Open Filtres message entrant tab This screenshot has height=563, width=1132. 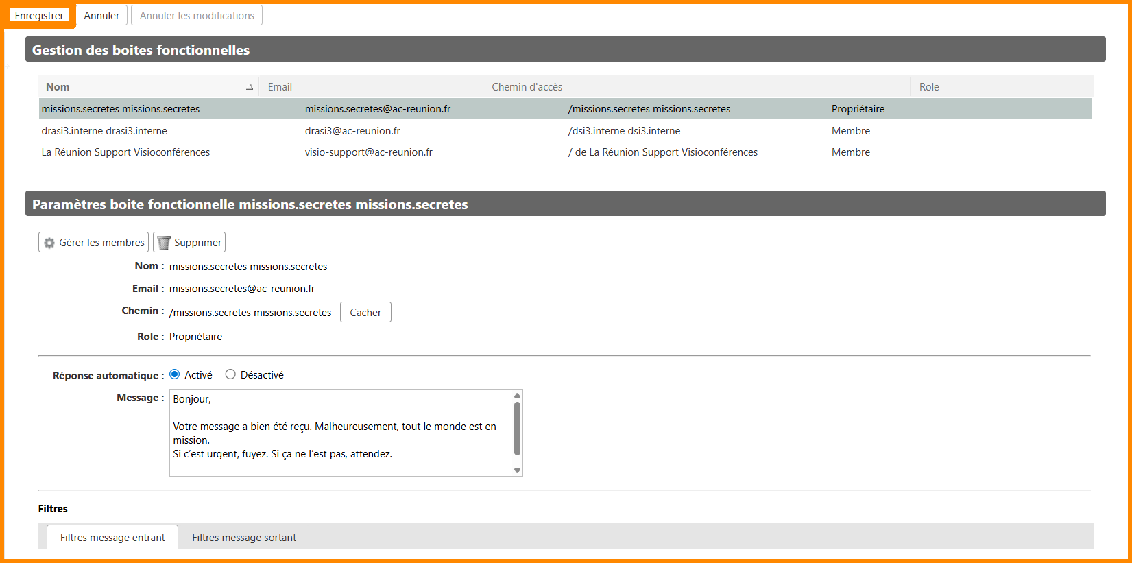[112, 538]
